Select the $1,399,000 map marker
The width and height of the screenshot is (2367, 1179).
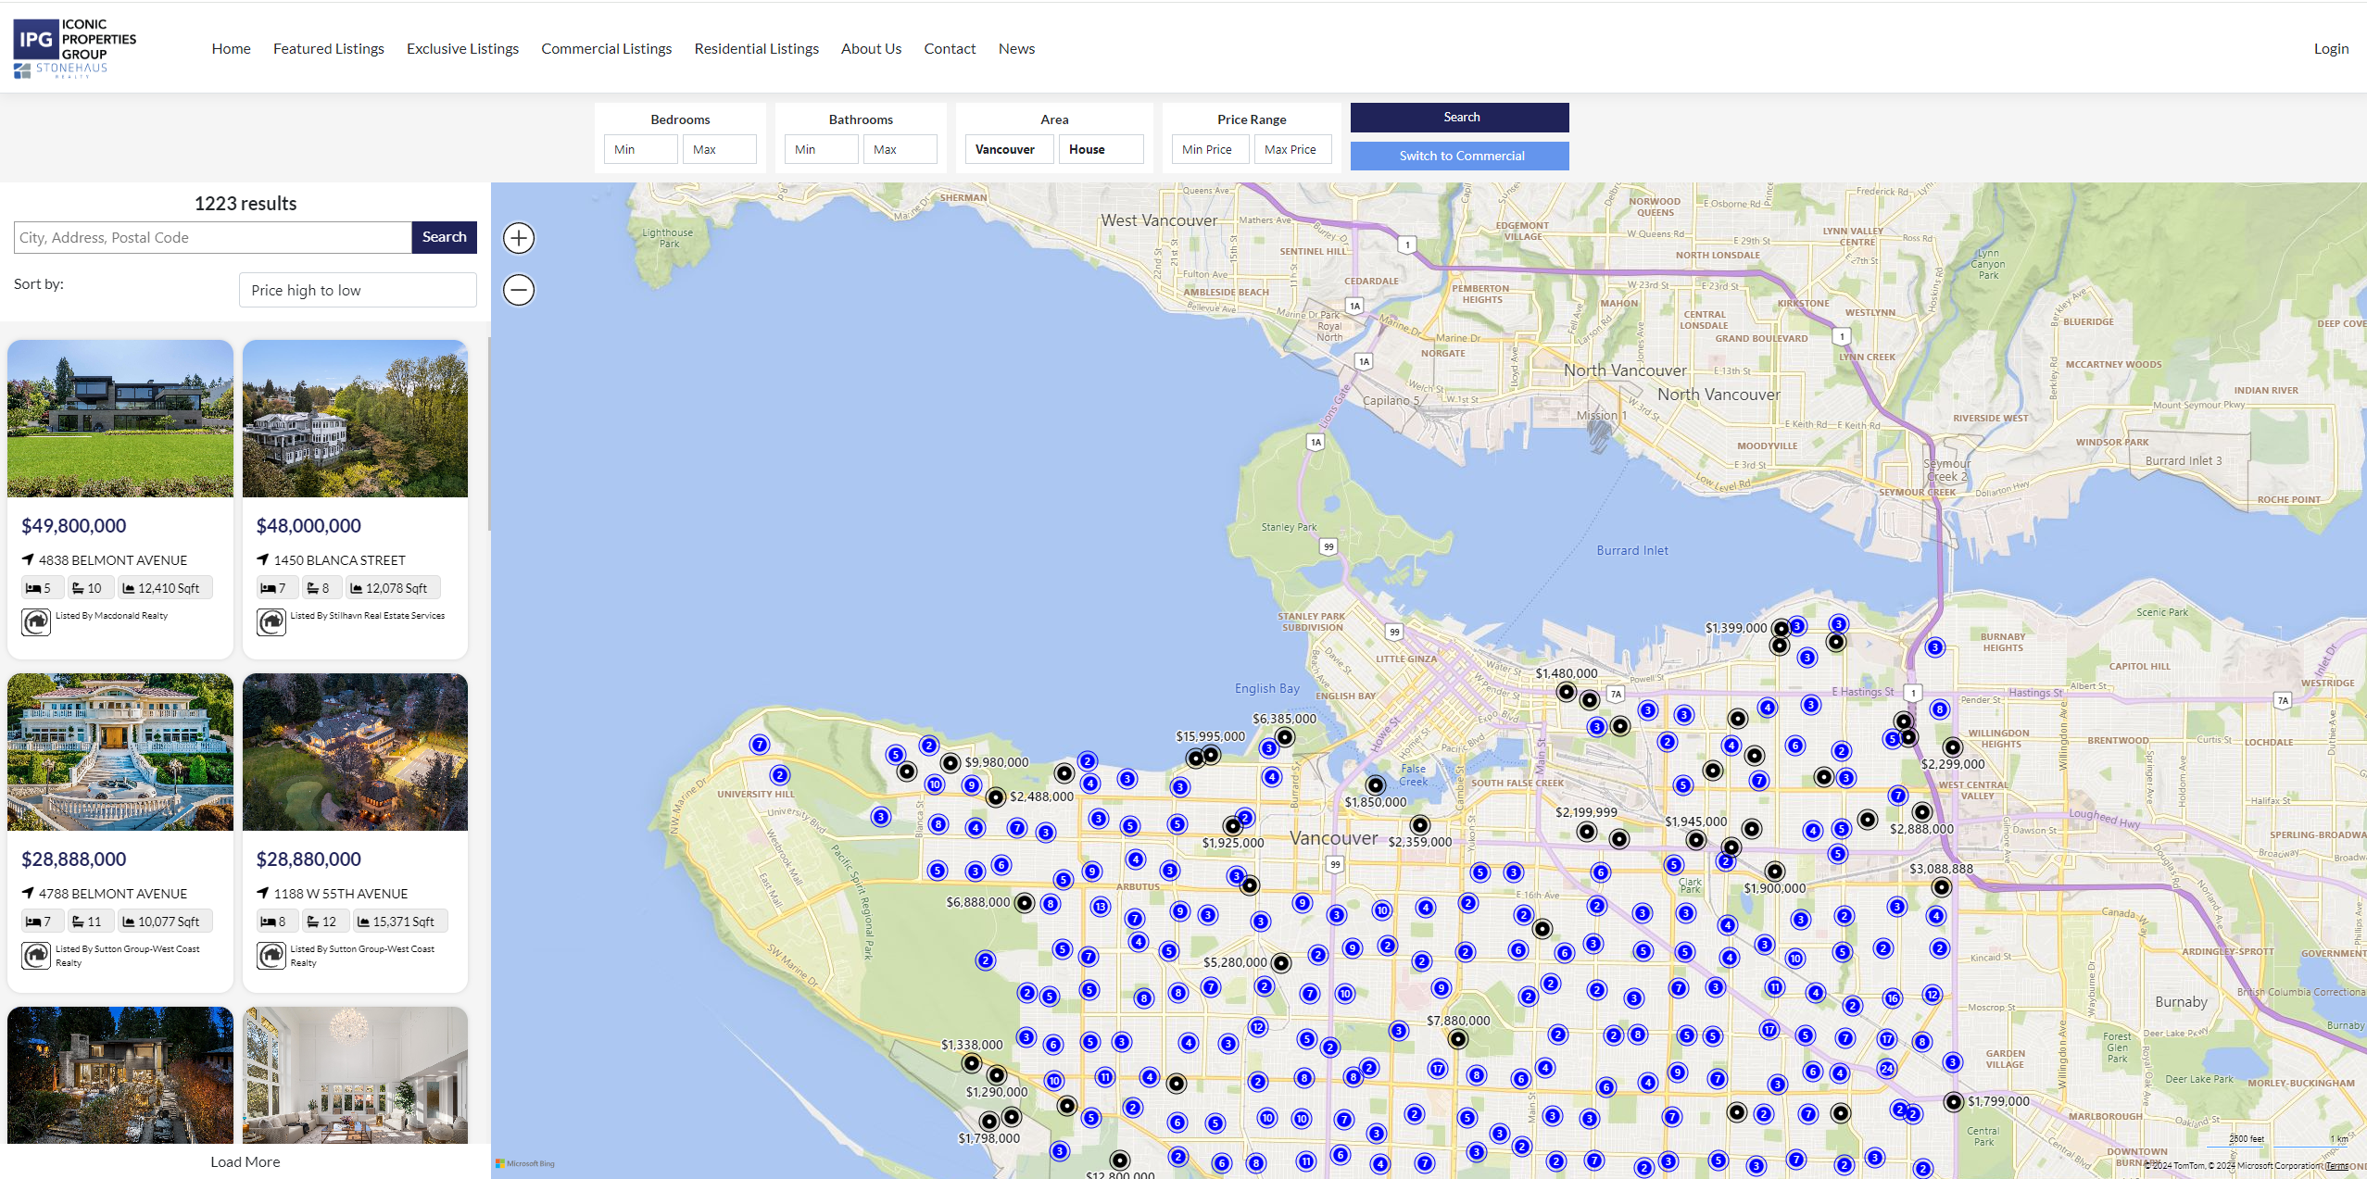click(x=1781, y=629)
